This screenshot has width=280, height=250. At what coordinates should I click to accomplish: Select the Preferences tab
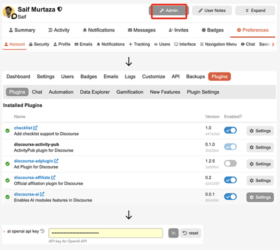[x=252, y=30]
